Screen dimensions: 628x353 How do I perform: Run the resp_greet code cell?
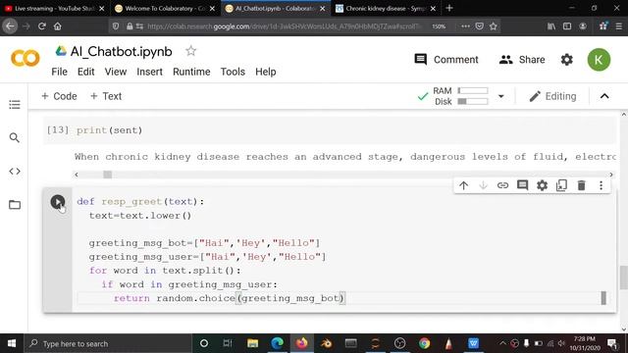pos(58,202)
